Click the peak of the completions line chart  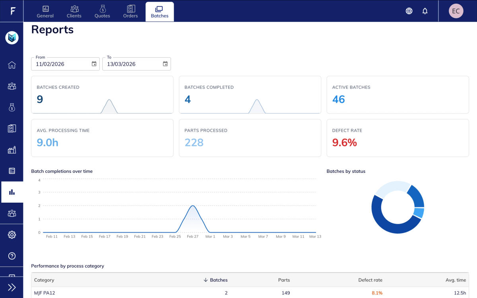193,206
